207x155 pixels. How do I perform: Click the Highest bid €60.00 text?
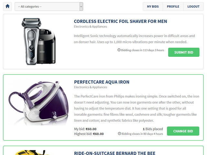click(89, 134)
